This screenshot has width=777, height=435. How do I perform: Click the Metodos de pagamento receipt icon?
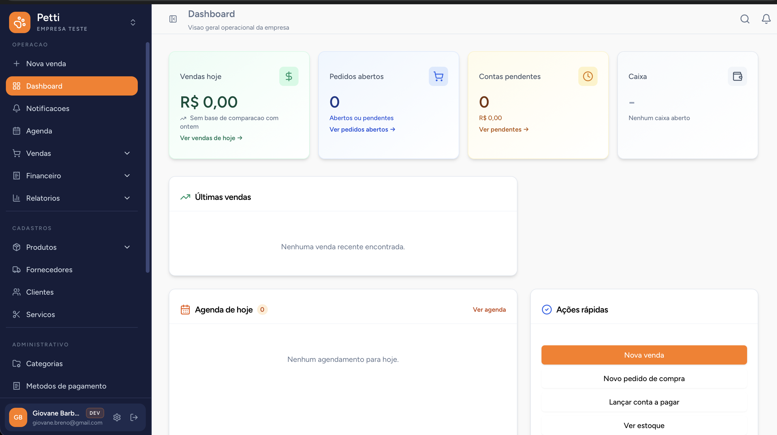[x=17, y=386]
